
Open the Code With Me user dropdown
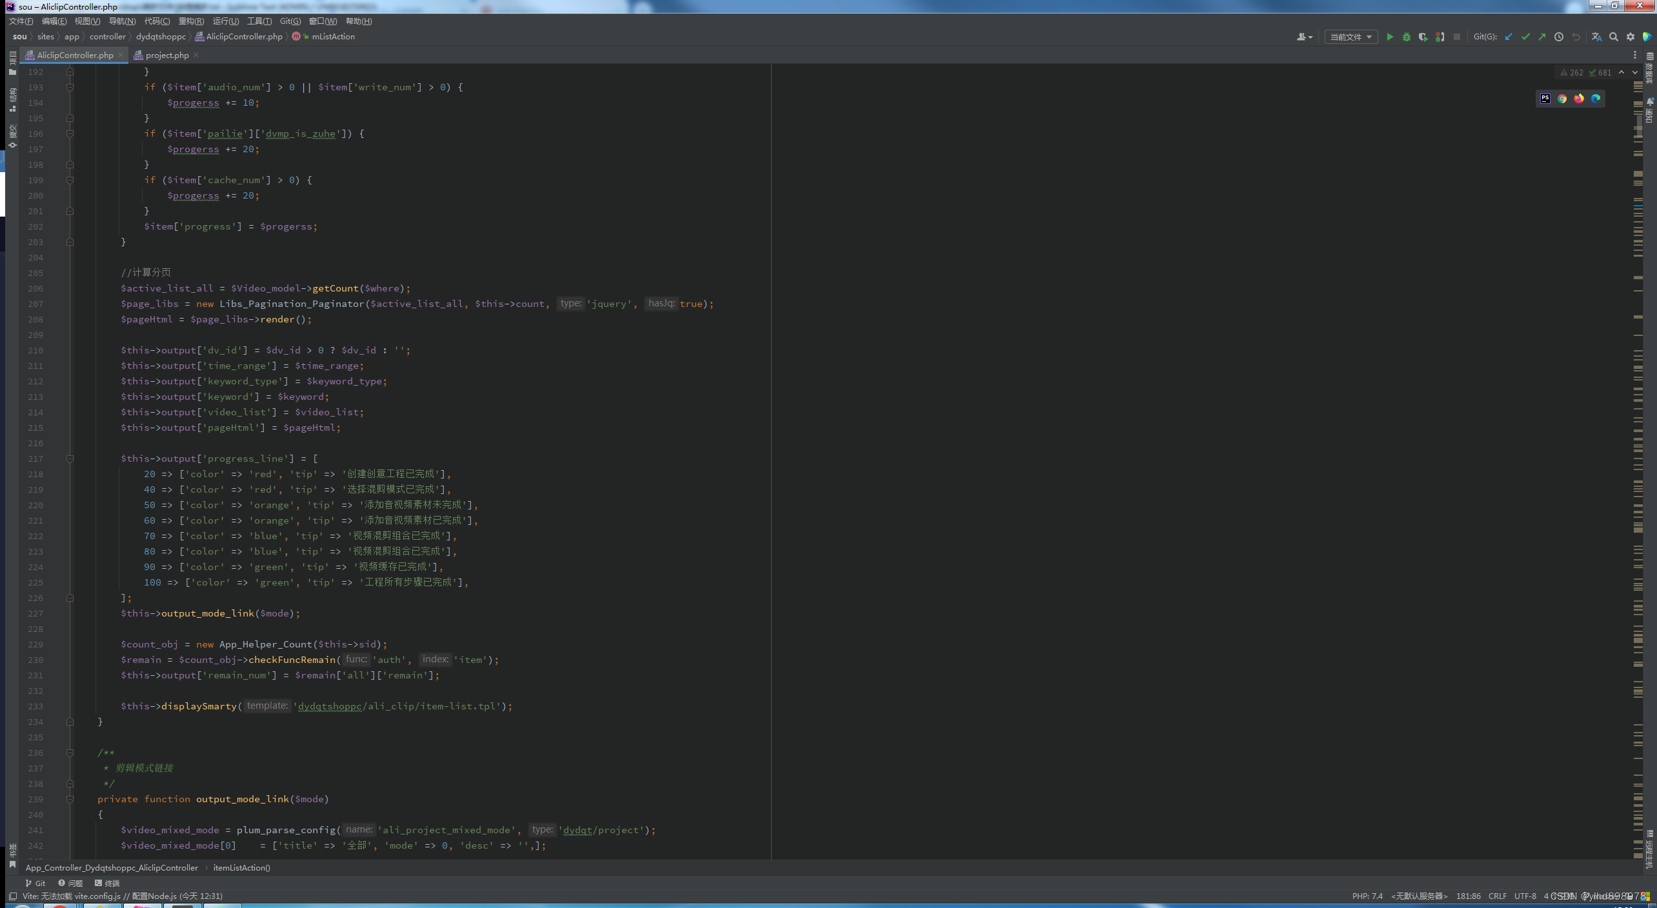point(1304,37)
